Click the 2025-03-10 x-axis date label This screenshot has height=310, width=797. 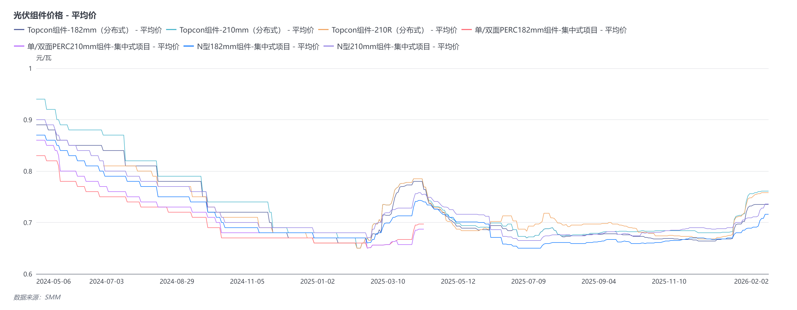388,282
